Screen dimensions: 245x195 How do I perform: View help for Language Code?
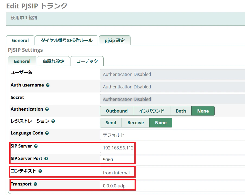click(x=47, y=133)
